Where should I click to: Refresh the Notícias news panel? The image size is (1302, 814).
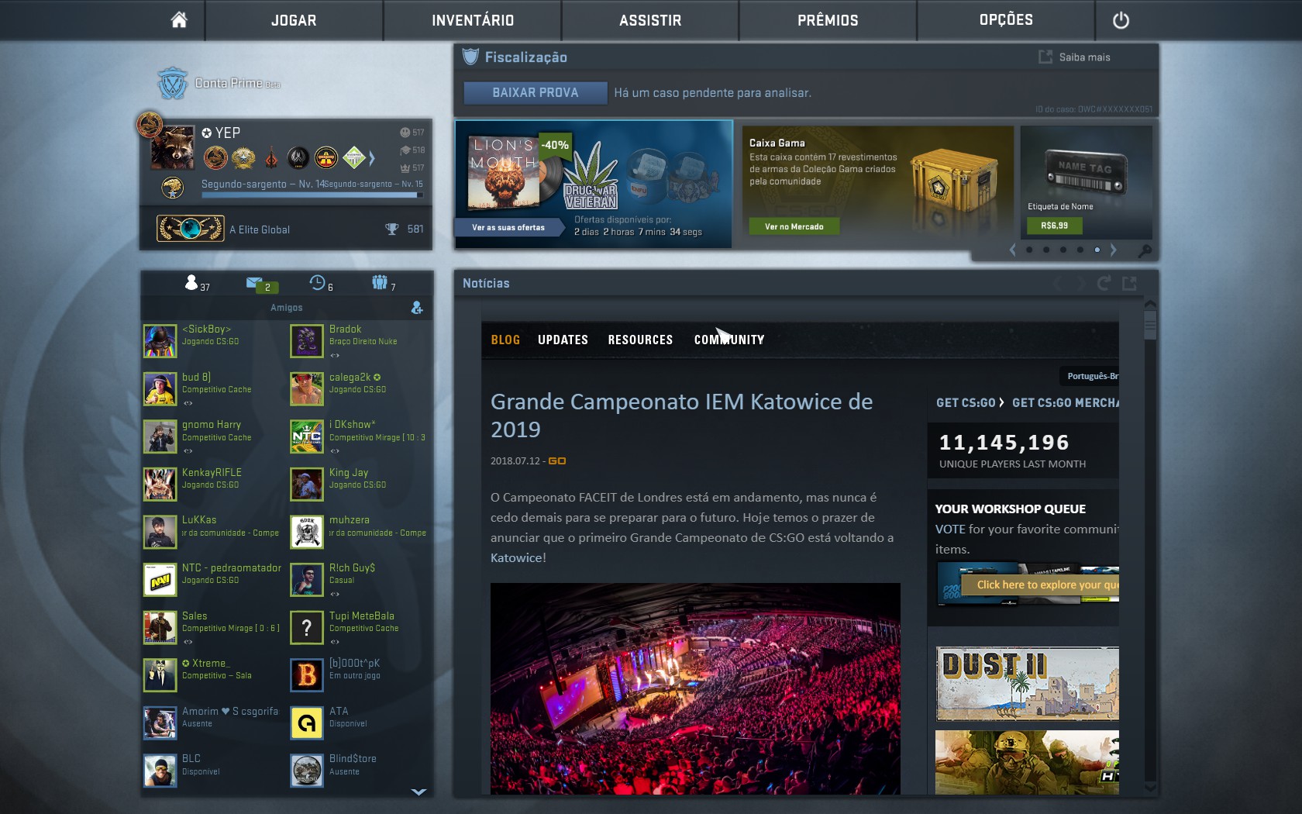[1104, 284]
